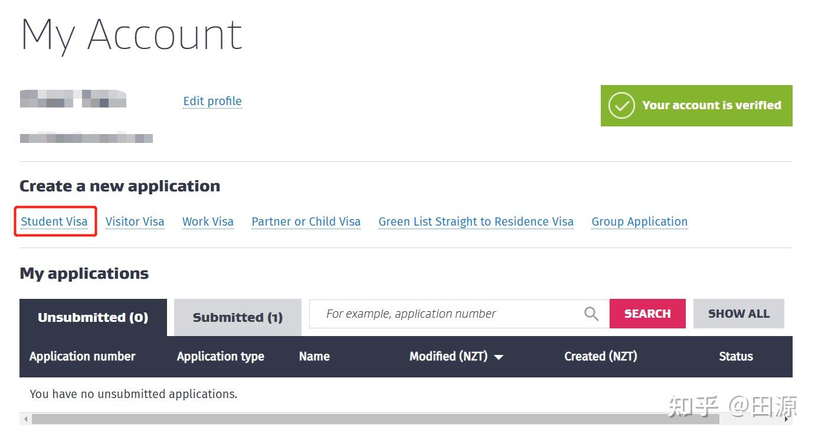This screenshot has width=818, height=440.
Task: Click the Application number column header
Action: [x=82, y=356]
